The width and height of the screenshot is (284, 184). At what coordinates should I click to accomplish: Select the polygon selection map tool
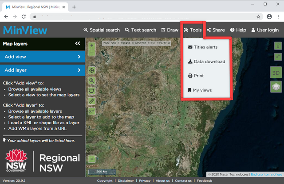click(x=92, y=91)
